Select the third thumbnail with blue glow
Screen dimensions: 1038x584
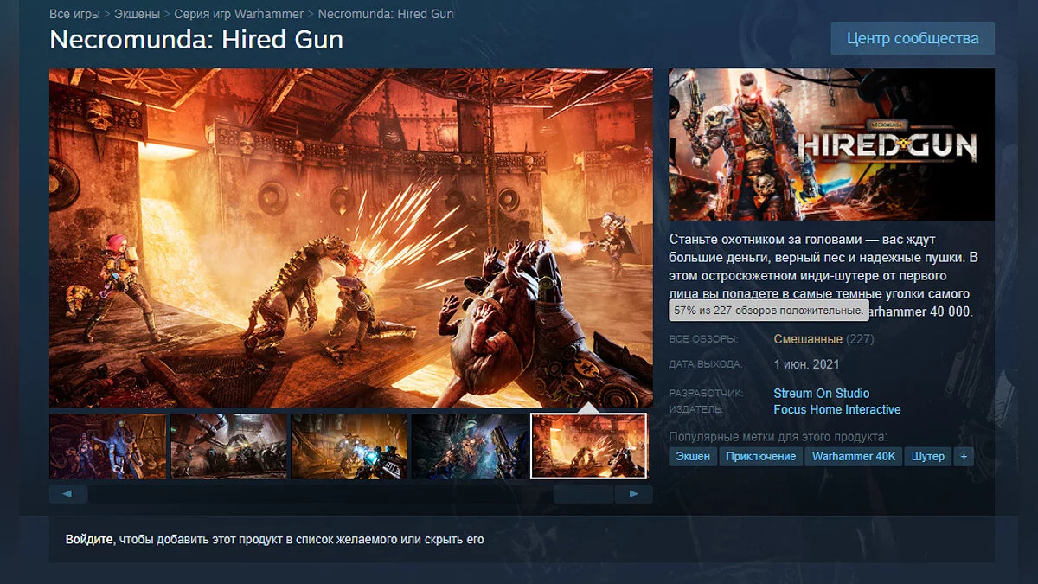click(349, 446)
